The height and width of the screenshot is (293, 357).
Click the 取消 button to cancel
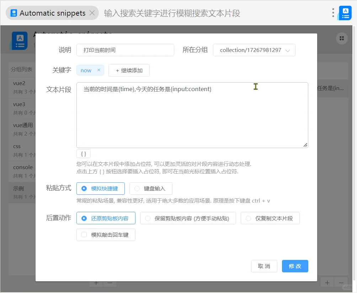coord(264,266)
